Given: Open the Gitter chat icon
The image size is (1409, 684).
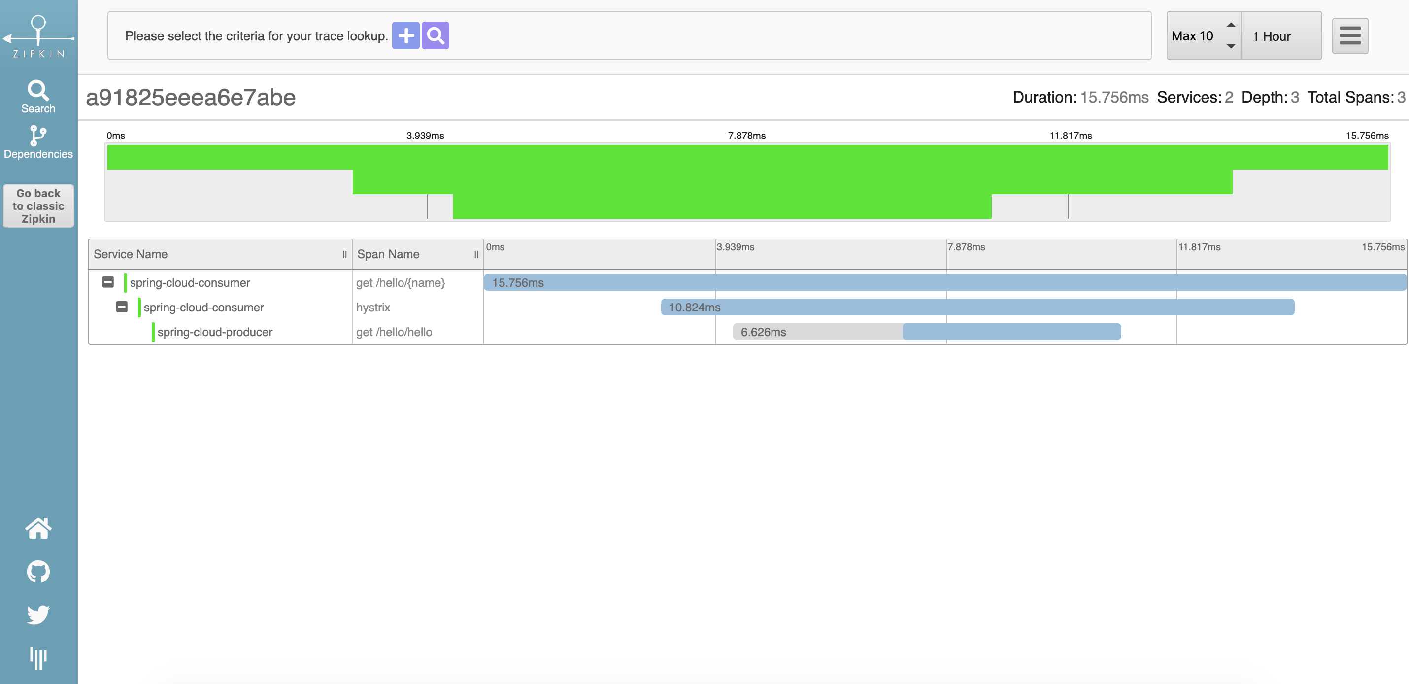Looking at the screenshot, I should (x=38, y=658).
